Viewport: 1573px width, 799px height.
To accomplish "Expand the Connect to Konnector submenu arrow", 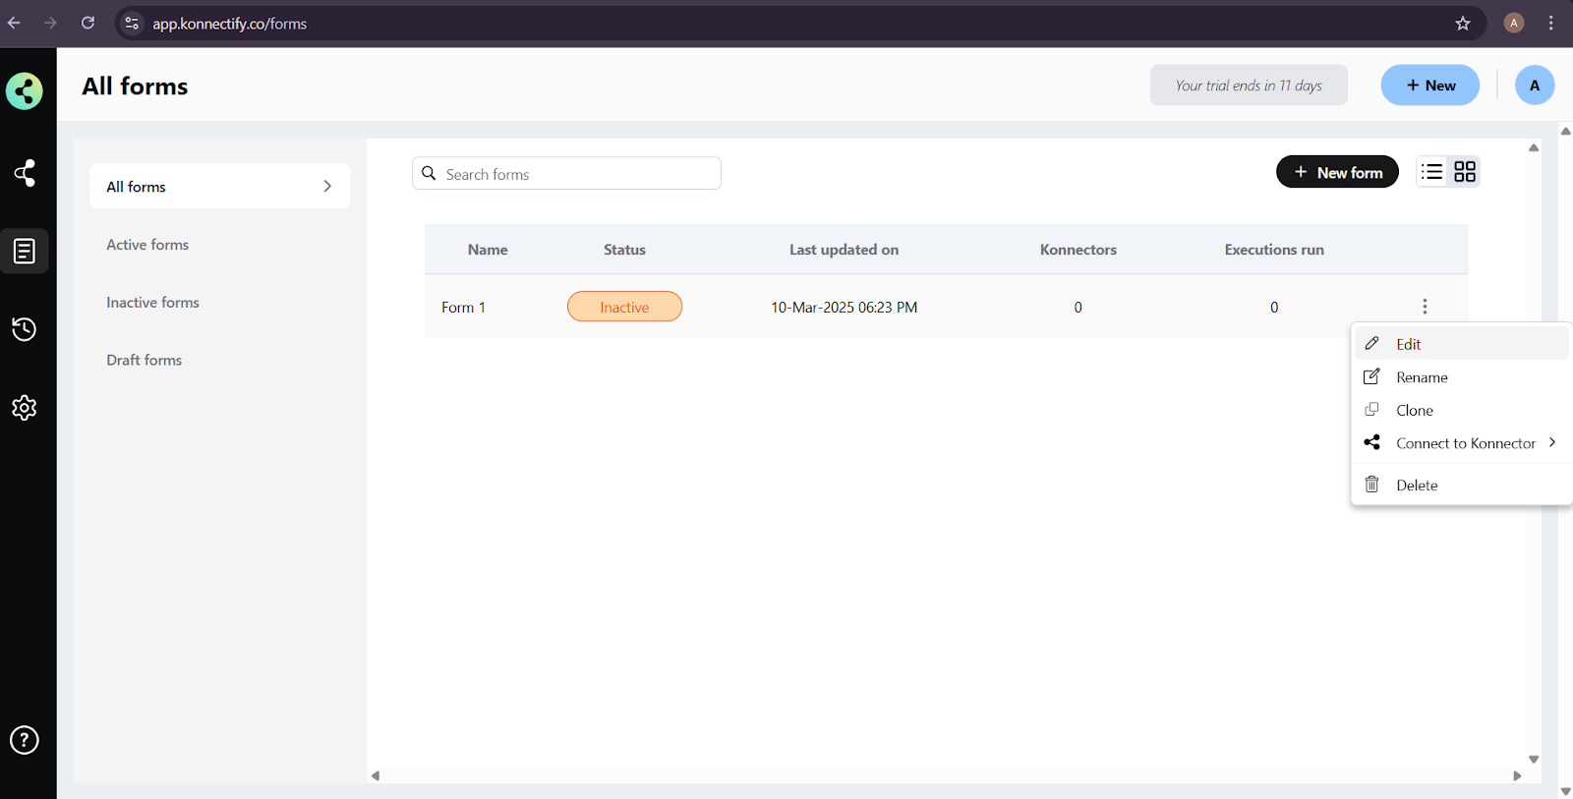I will pos(1552,442).
